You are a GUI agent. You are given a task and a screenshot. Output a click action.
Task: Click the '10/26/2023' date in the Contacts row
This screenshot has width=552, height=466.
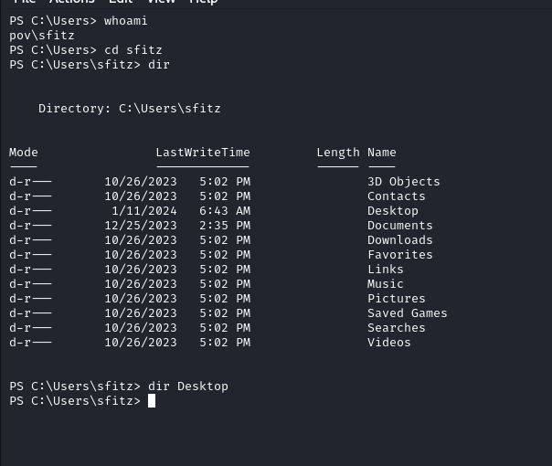(x=141, y=196)
